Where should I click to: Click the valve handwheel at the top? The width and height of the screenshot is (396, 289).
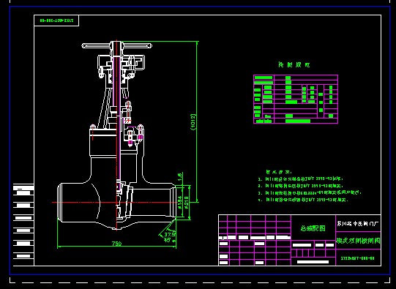click(116, 45)
